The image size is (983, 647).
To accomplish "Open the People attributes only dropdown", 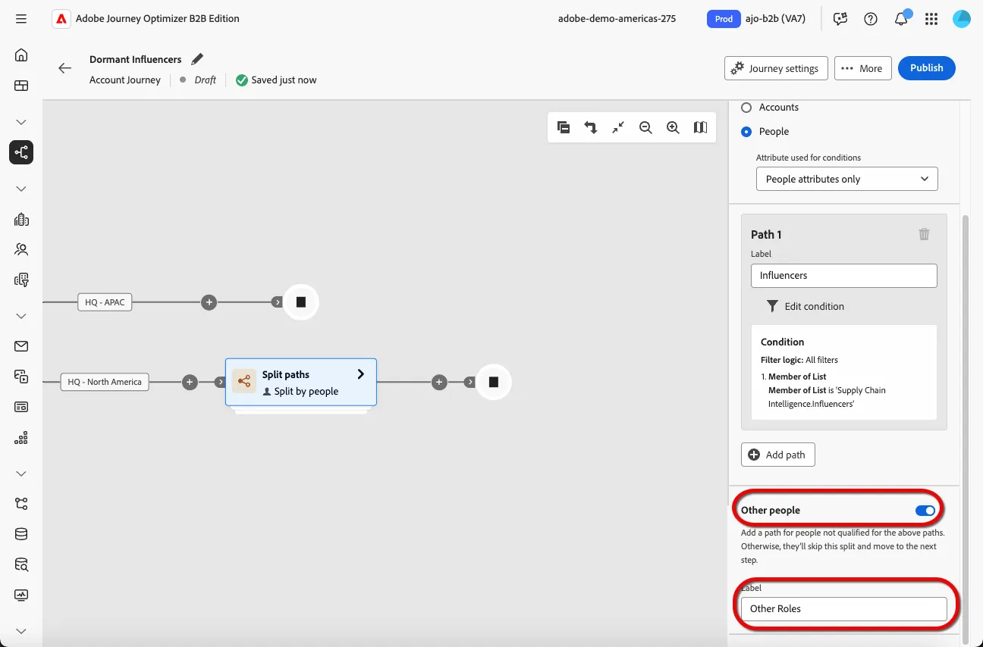I will pos(847,179).
